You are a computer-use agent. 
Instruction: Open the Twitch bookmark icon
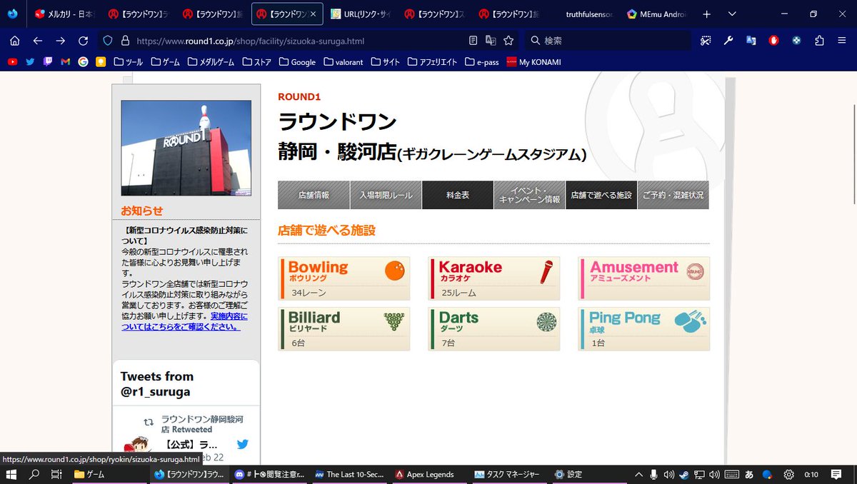tap(48, 62)
